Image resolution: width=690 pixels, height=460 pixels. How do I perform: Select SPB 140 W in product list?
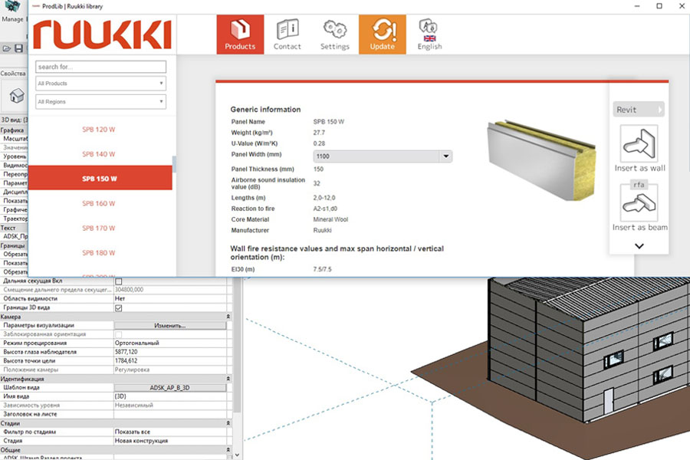point(100,154)
